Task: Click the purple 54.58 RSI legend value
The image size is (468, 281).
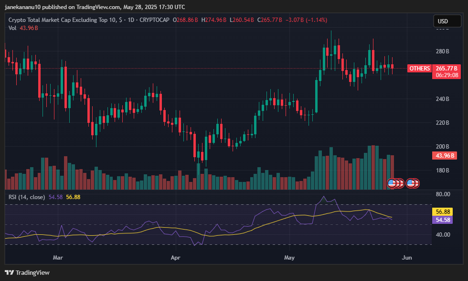Action: click(55, 197)
